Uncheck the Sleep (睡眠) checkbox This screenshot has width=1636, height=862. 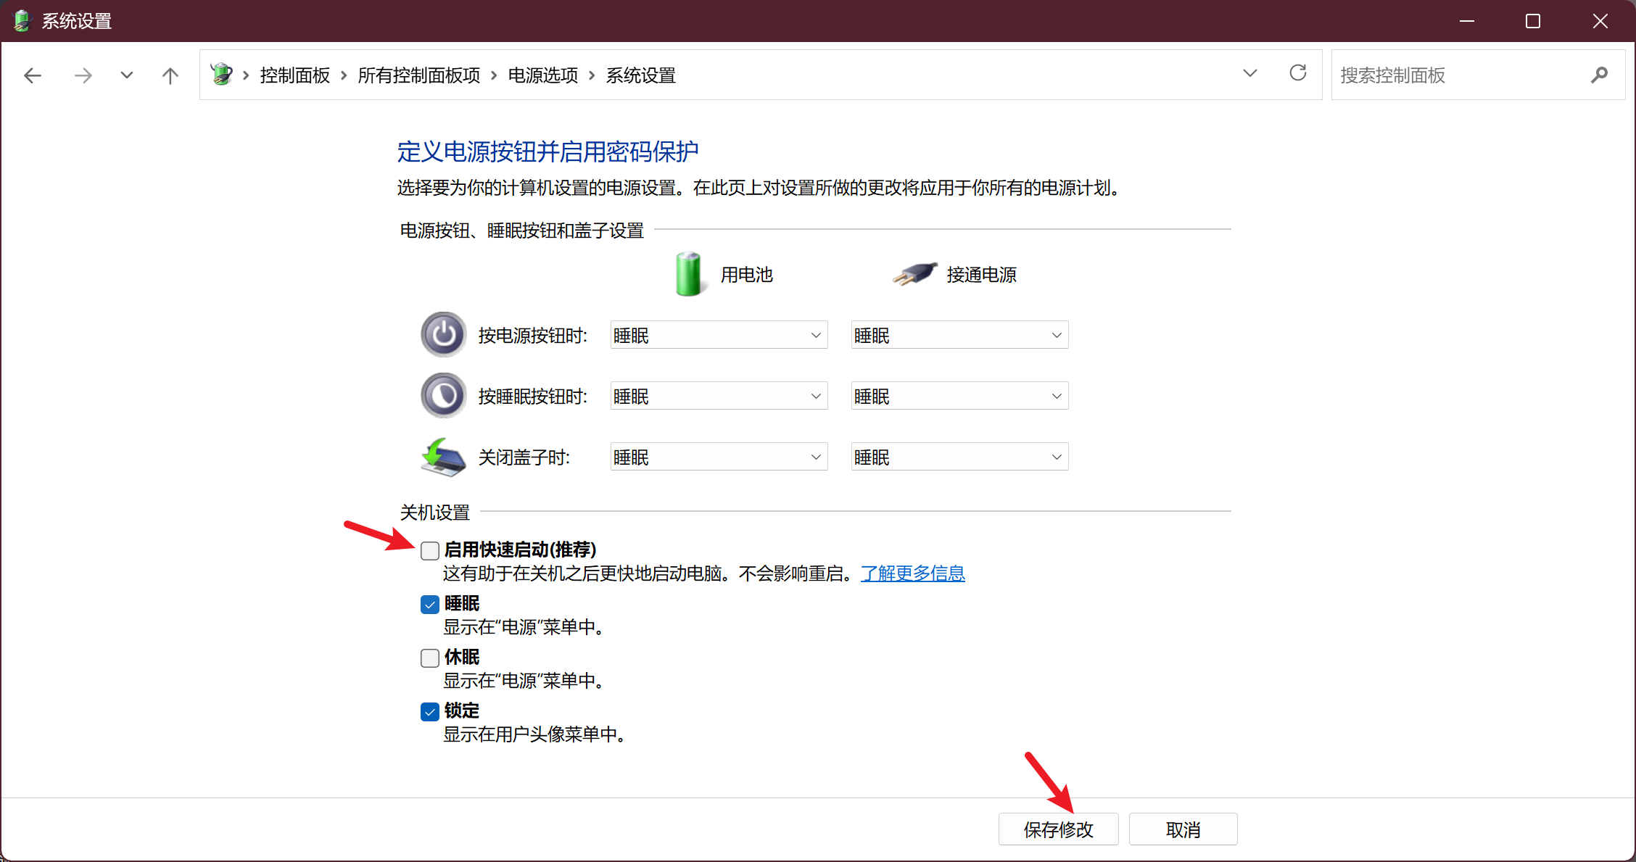click(x=430, y=605)
